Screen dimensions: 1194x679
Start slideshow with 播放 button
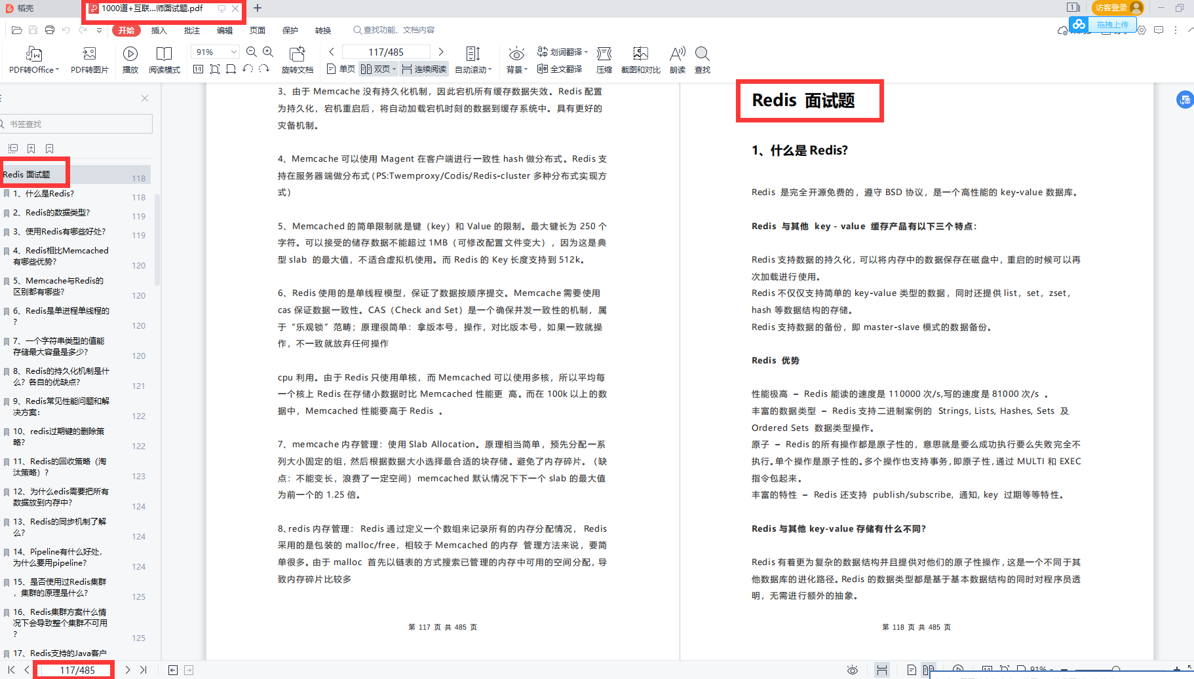coord(130,60)
